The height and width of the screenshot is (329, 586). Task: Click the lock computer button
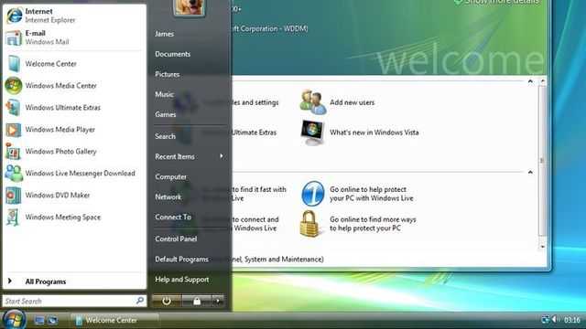pos(197,301)
